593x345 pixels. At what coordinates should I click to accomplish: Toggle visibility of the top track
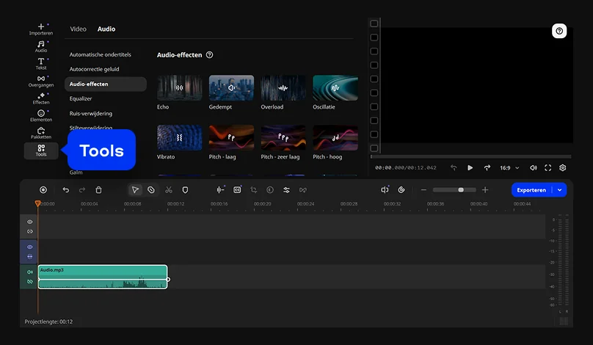(30, 222)
